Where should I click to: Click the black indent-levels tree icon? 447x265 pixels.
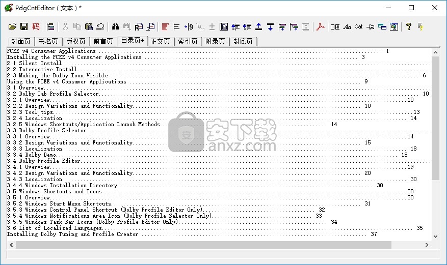click(176, 27)
